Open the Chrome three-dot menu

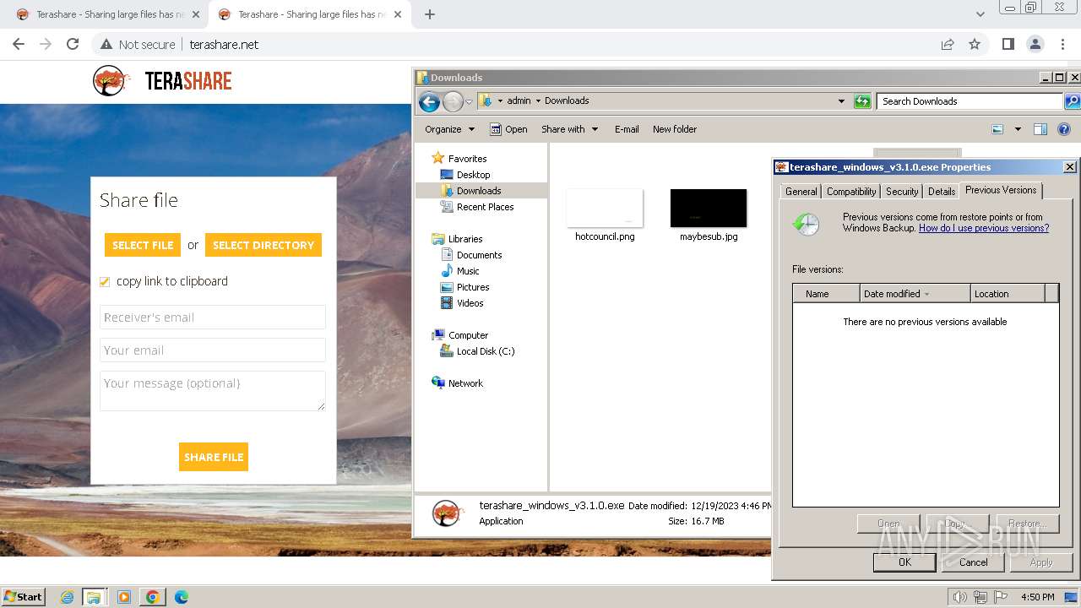pos(1062,44)
